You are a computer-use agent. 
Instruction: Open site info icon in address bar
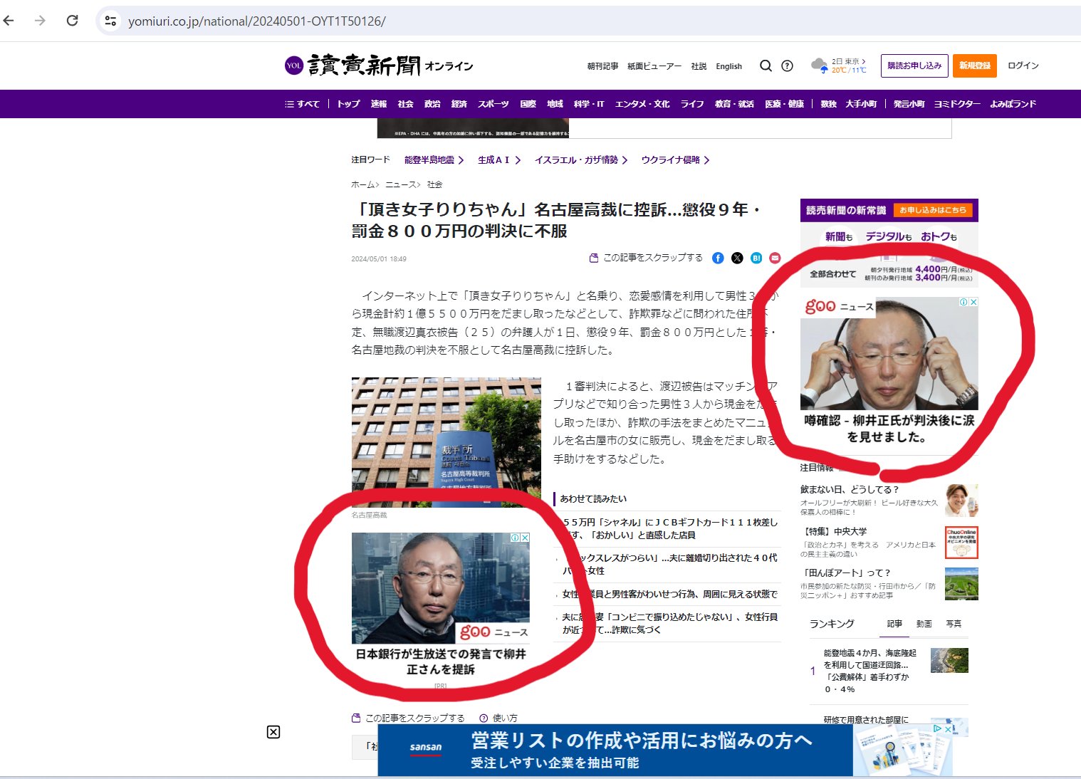coord(110,21)
